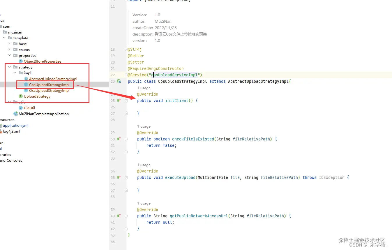Screen dimensions: 392x250
Task: Click the override gutter icon beside executeUpload
Action: tap(119, 177)
